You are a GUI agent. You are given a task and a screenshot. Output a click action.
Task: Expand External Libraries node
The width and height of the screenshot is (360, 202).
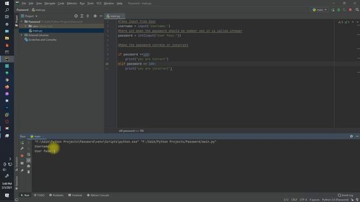pyautogui.click(x=22, y=35)
